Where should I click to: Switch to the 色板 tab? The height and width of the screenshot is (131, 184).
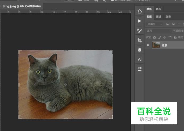pos(158,9)
